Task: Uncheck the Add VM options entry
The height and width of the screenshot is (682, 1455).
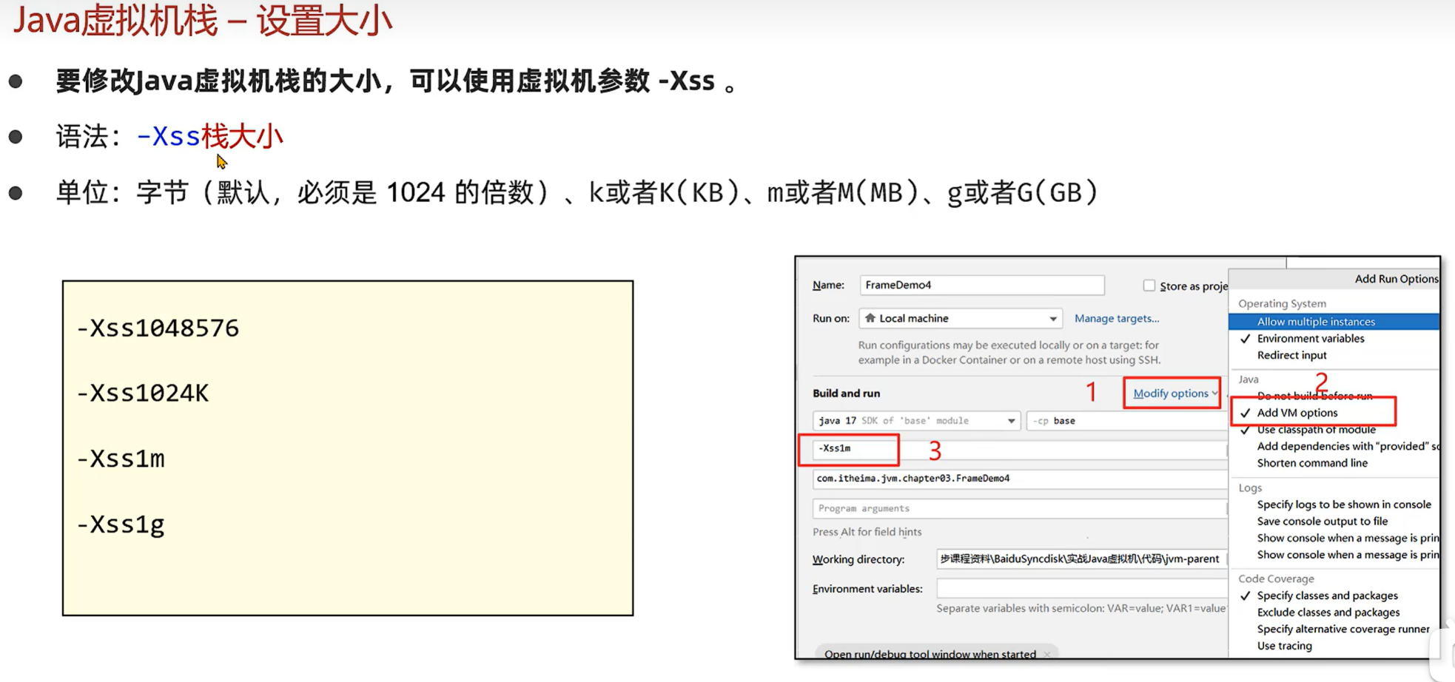Action: [1297, 413]
